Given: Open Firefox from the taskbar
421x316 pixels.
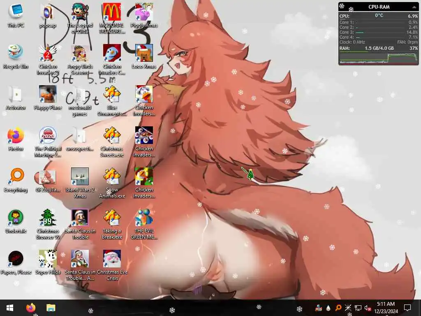Looking at the screenshot, I should 30,308.
